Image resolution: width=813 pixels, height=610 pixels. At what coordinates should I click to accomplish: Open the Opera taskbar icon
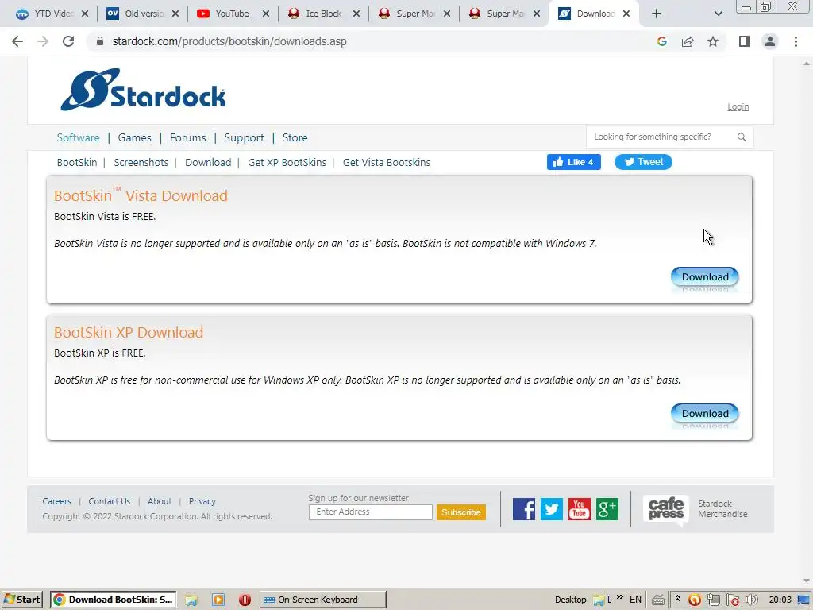click(245, 600)
